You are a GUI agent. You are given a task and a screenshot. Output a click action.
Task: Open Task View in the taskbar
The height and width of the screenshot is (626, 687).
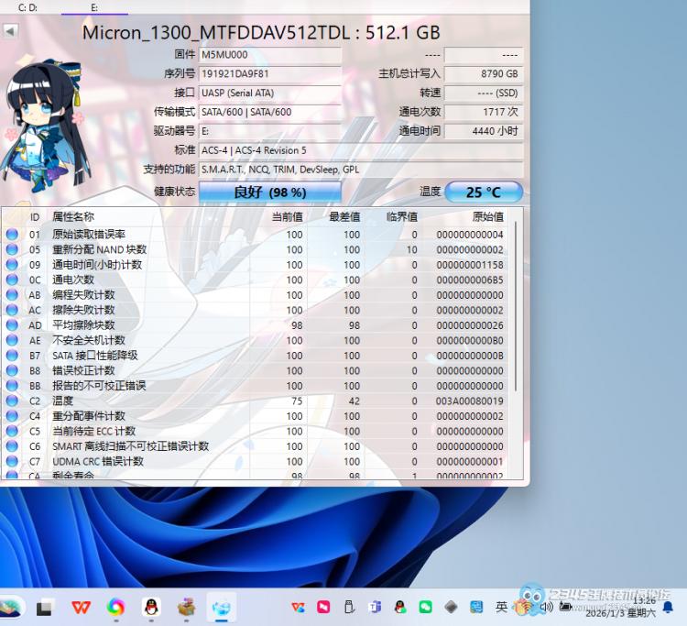[x=45, y=607]
